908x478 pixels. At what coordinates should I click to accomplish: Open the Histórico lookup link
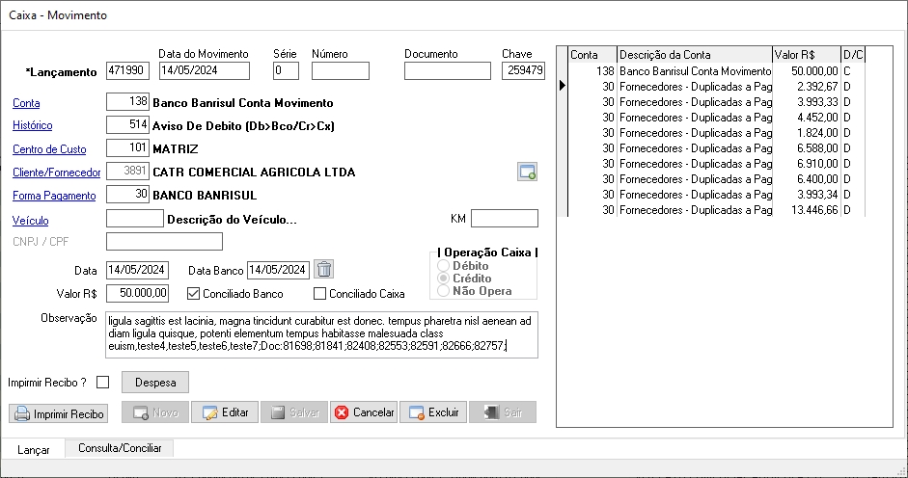(x=33, y=125)
